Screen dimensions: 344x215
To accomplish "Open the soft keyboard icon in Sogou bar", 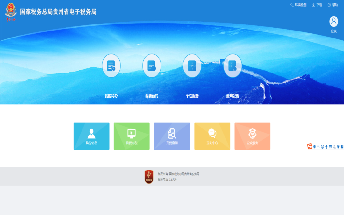I will [x=330, y=147].
